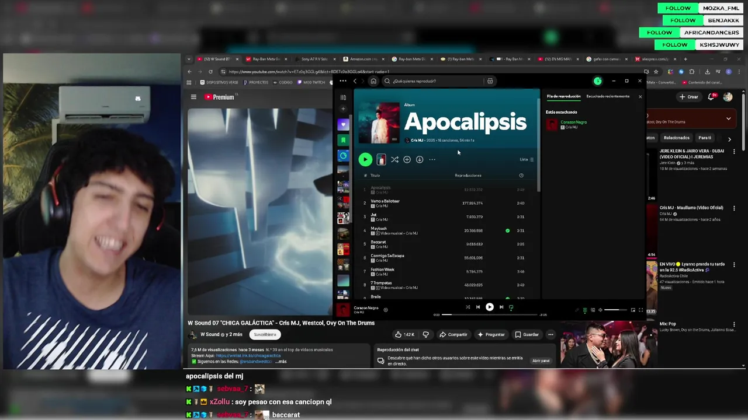
Task: Open the Spotify three-dot main menu
Action: [x=343, y=81]
